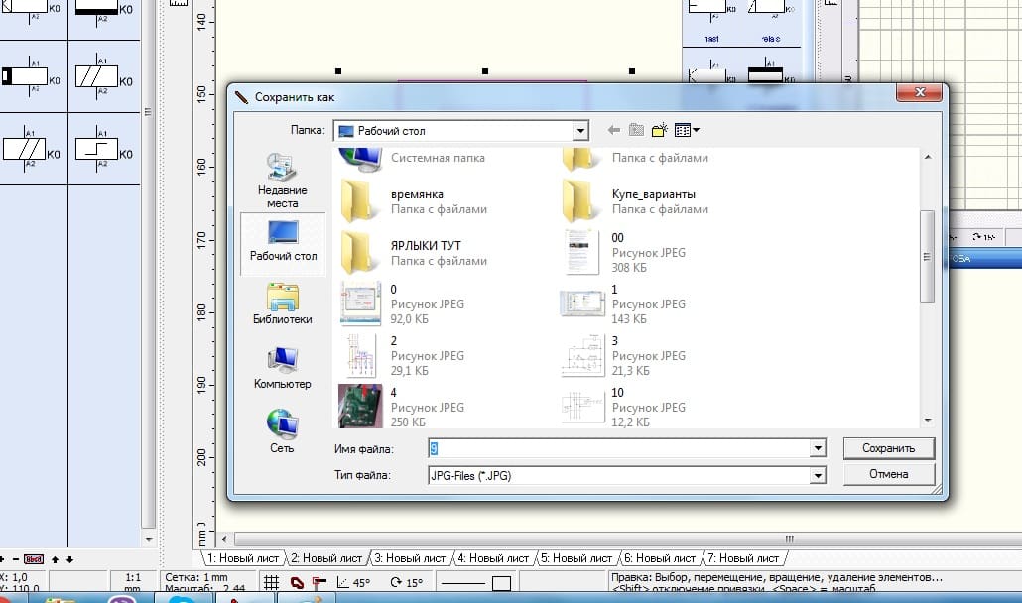Click the create new folder icon
This screenshot has height=603, width=1022.
658,130
